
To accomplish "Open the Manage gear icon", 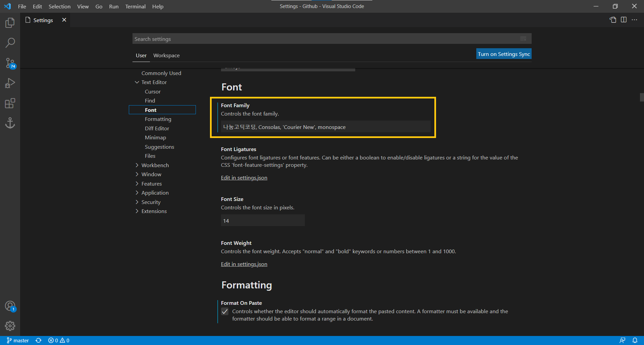I will point(10,326).
